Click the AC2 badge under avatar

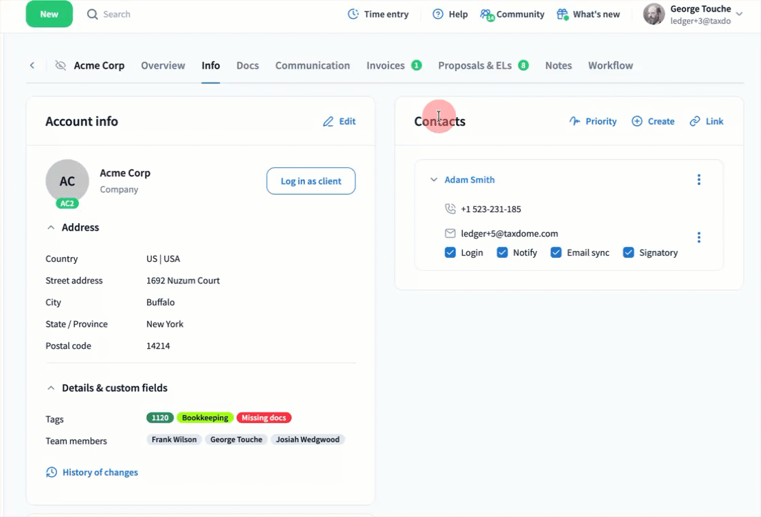click(67, 203)
